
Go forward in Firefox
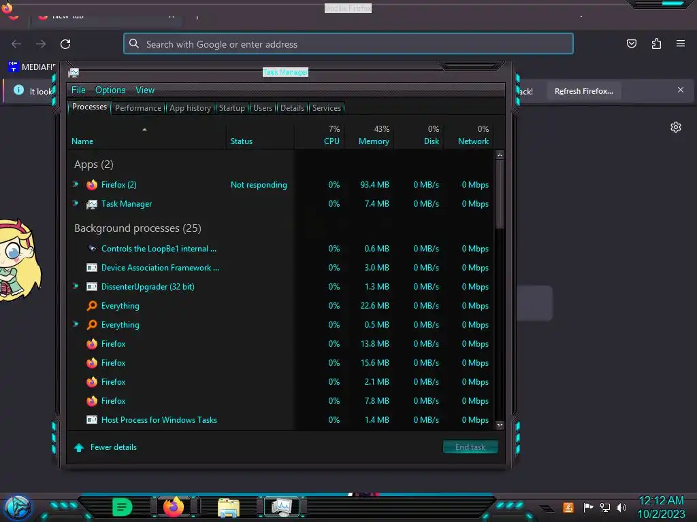[x=41, y=44]
